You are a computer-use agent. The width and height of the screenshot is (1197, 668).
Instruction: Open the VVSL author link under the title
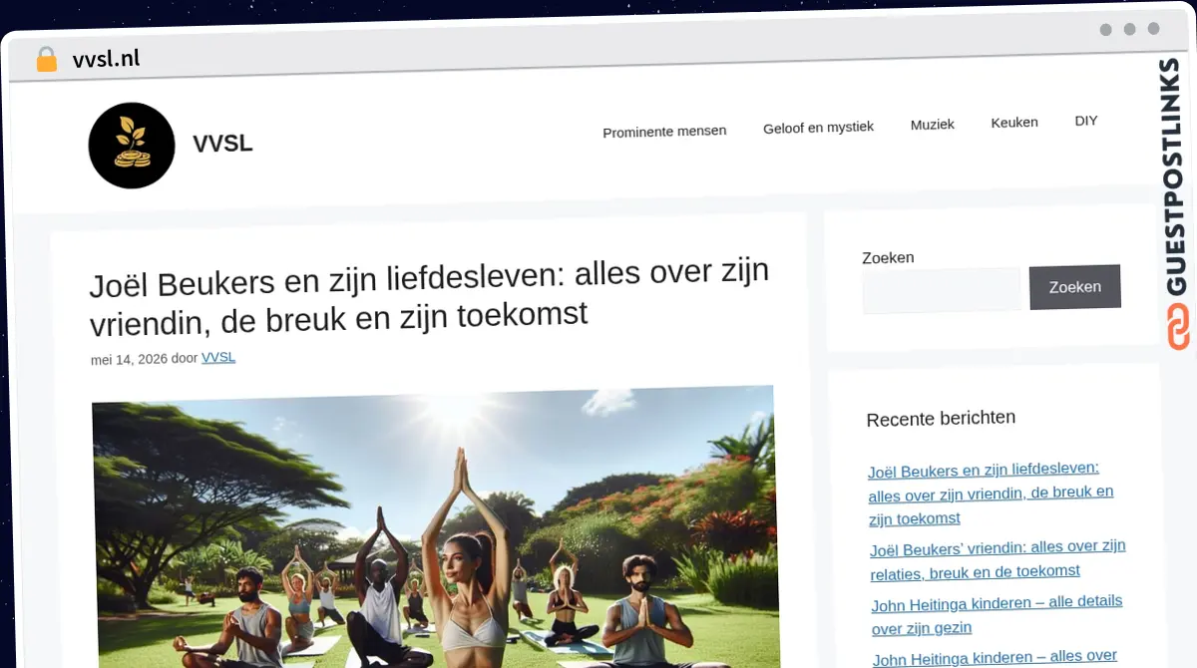pyautogui.click(x=218, y=357)
